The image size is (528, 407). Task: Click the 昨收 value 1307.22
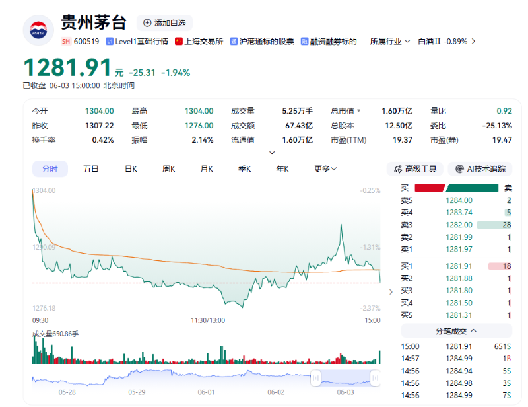pyautogui.click(x=100, y=126)
